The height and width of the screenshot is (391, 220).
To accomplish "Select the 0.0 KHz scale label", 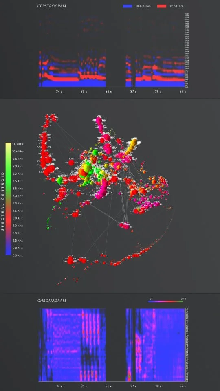I will [x=18, y=255].
